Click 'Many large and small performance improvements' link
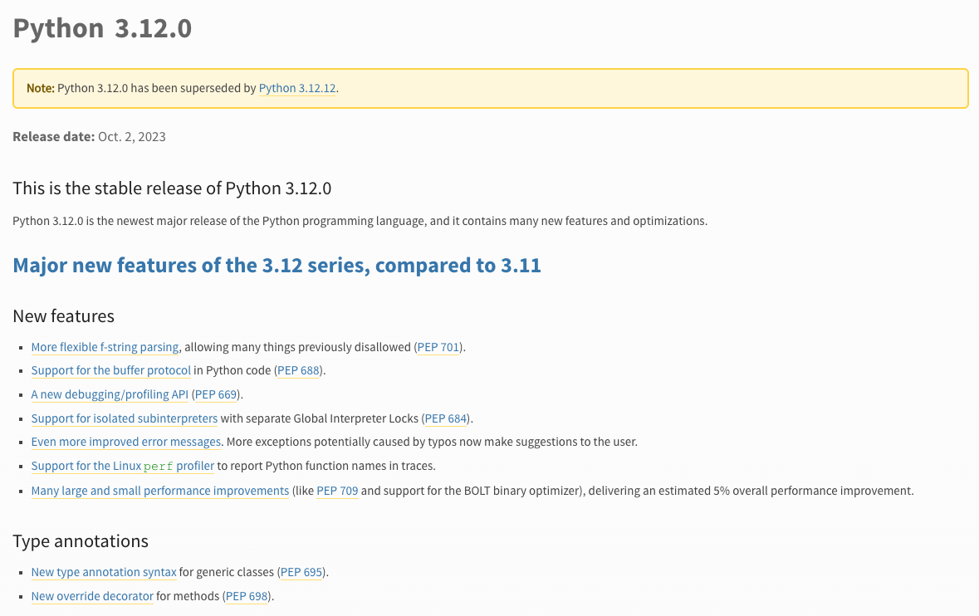 tap(159, 491)
